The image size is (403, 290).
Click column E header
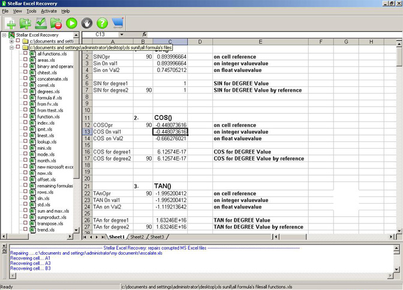[260, 41]
